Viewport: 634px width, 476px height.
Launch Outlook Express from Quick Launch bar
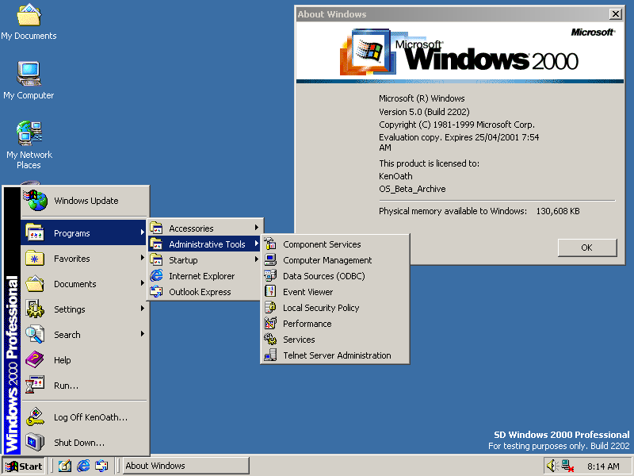101,466
